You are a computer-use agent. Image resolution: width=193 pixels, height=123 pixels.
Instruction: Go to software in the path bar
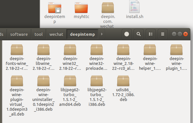(x=19, y=34)
